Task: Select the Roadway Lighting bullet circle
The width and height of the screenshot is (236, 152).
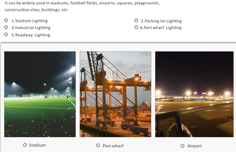Action: 6,34
